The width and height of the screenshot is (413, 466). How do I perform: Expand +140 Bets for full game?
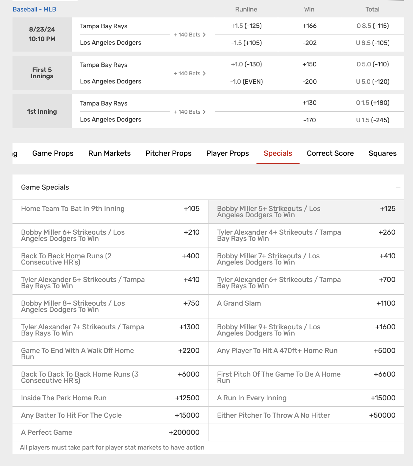pos(190,35)
